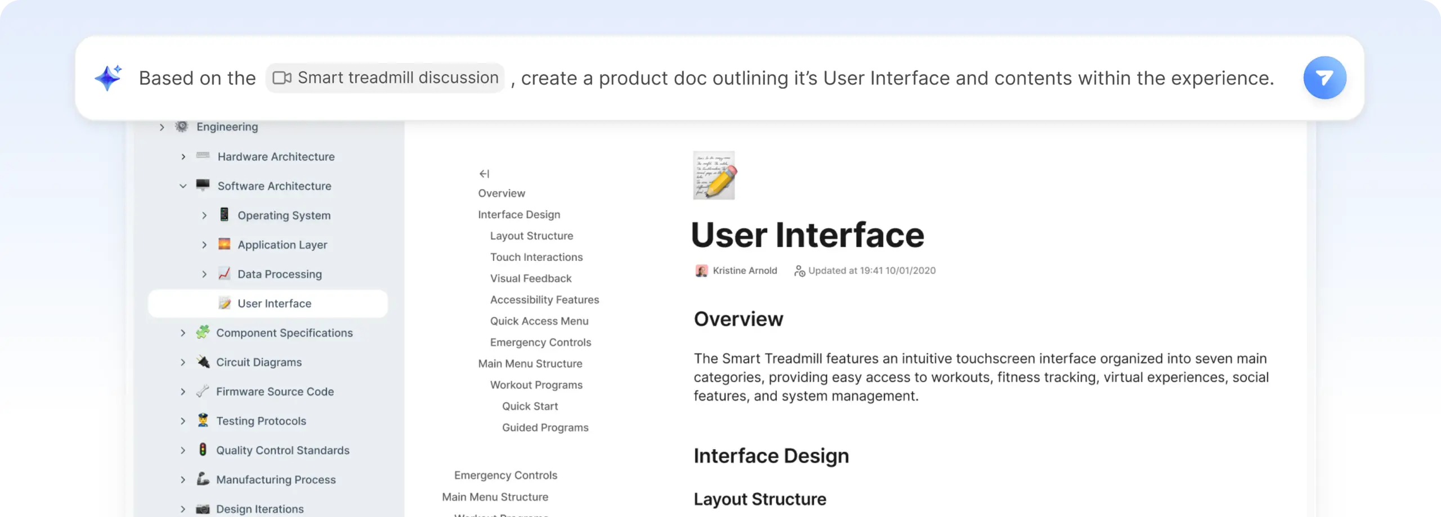The width and height of the screenshot is (1441, 517).
Task: Click the traffic light Quality Control icon
Action: pos(203,450)
